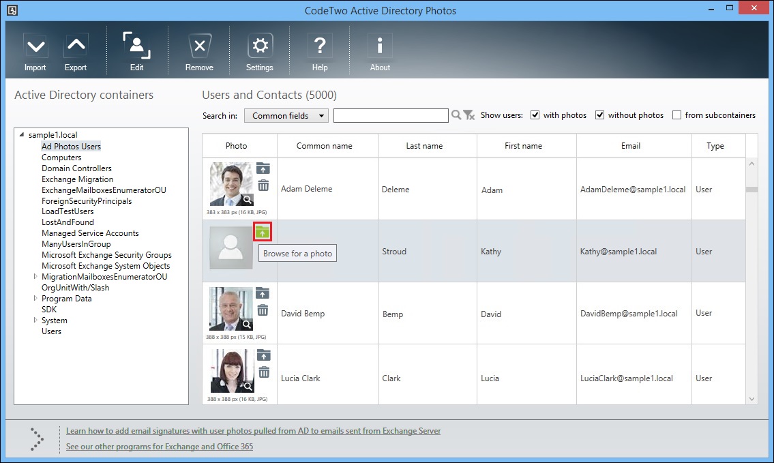Viewport: 774px width, 463px height.
Task: Select the Computers container
Action: [61, 158]
